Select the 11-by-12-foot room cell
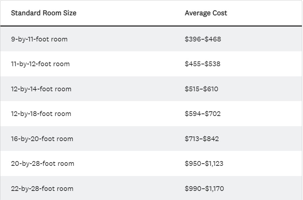This screenshot has height=200, width=303. pos(40,64)
